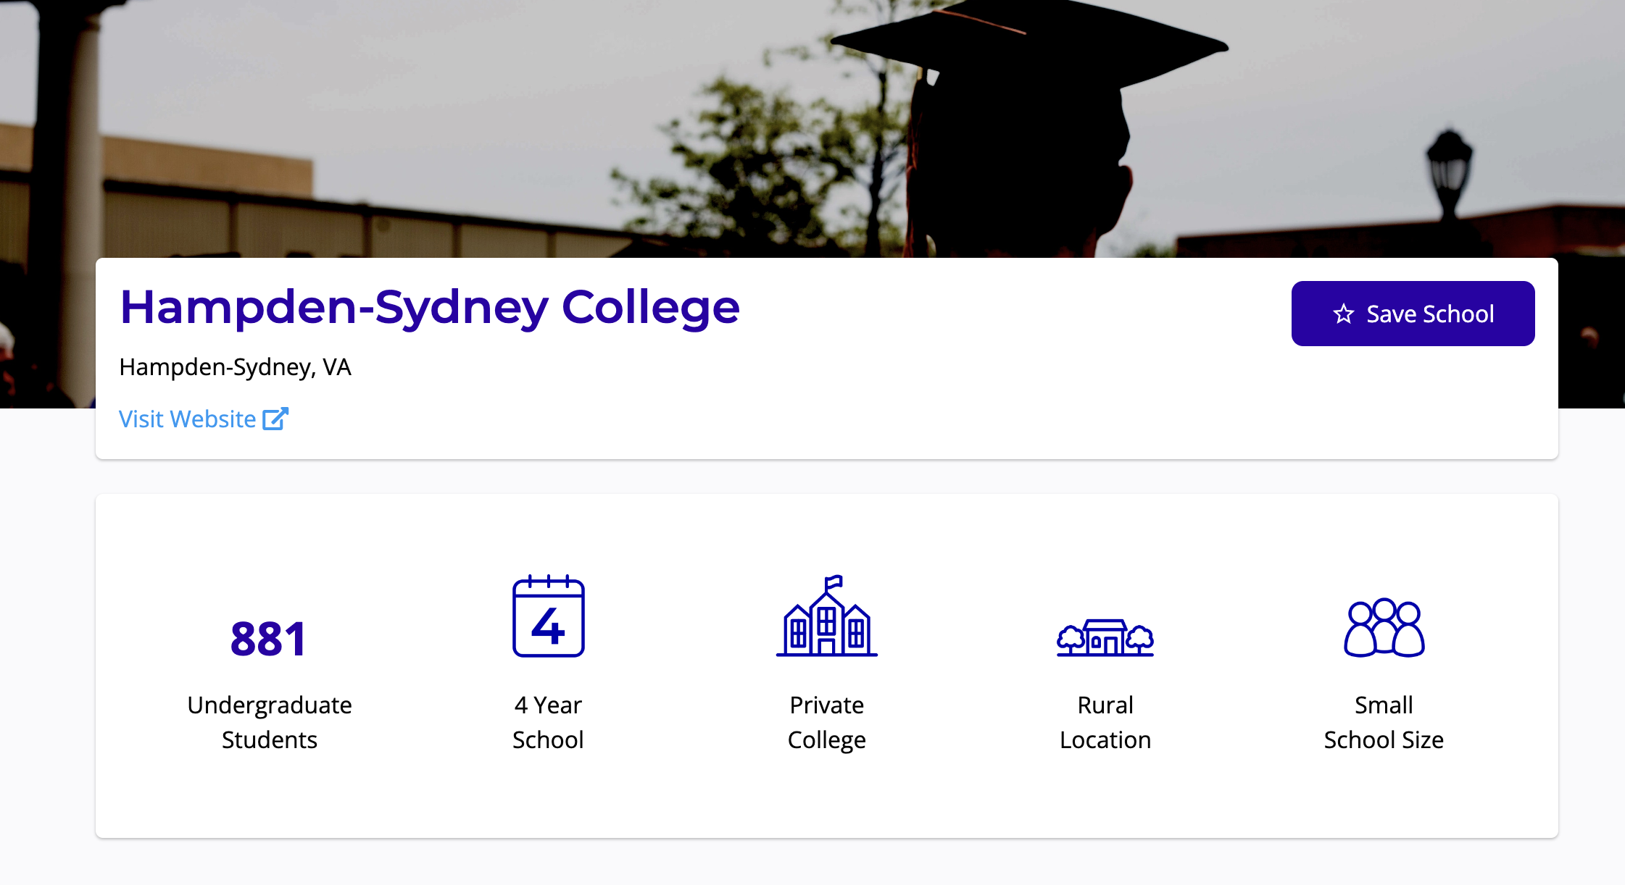
Task: Select the three people group icon
Action: click(x=1384, y=628)
